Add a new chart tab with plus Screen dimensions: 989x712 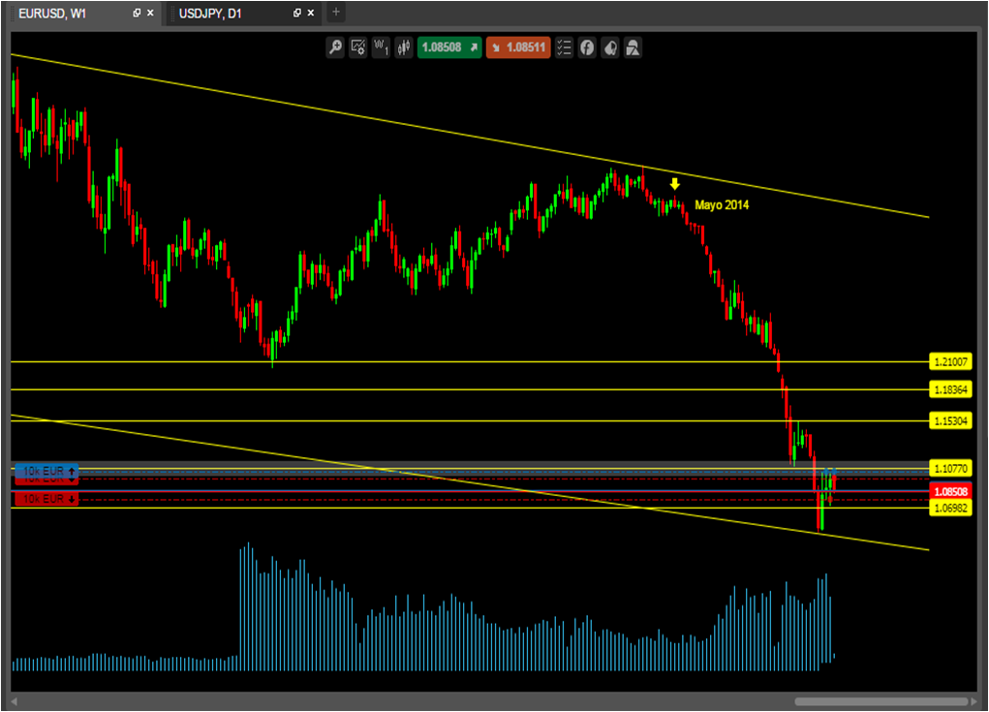click(x=336, y=12)
